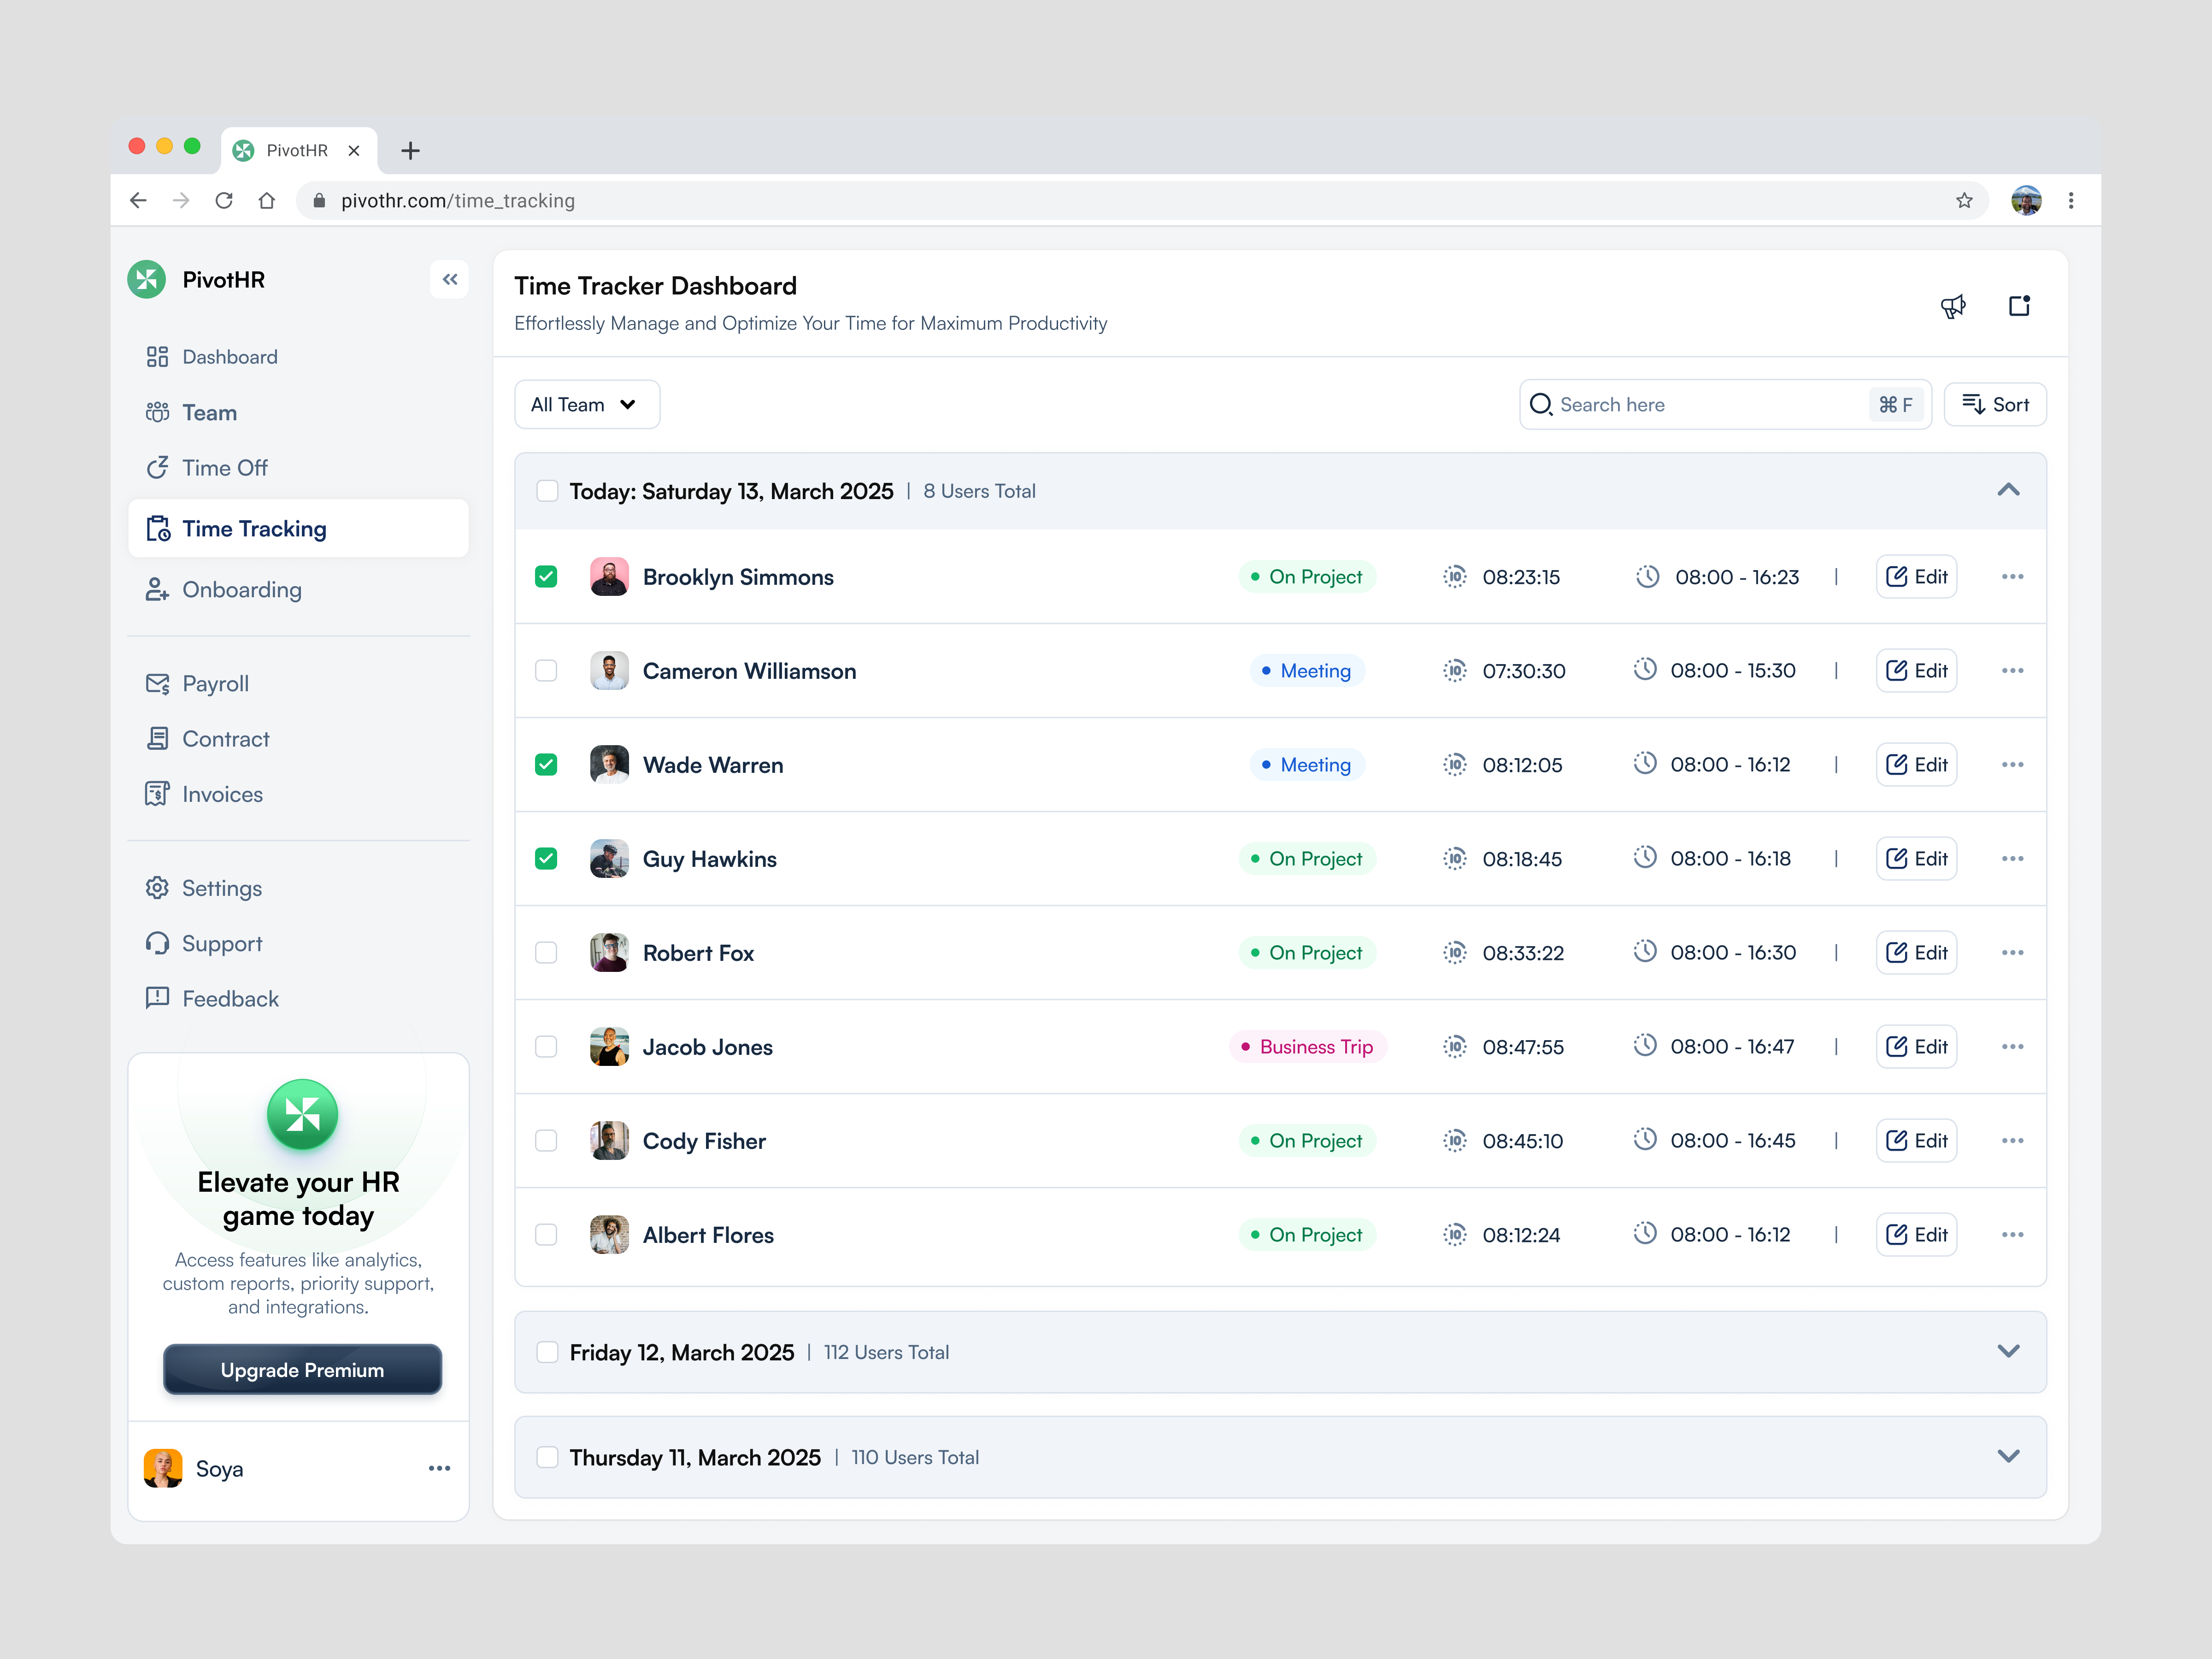This screenshot has width=2212, height=1659.
Task: Expand the Friday 12 March 2025 section
Action: click(2008, 1352)
